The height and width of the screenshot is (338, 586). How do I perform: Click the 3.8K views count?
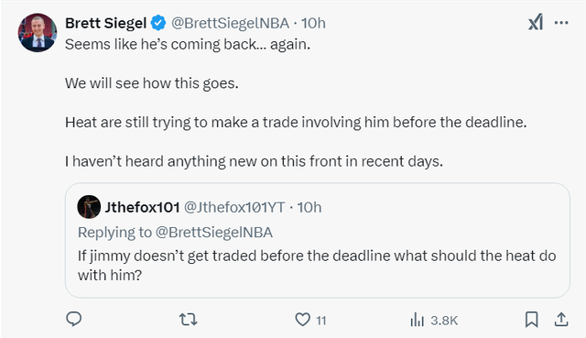[444, 321]
